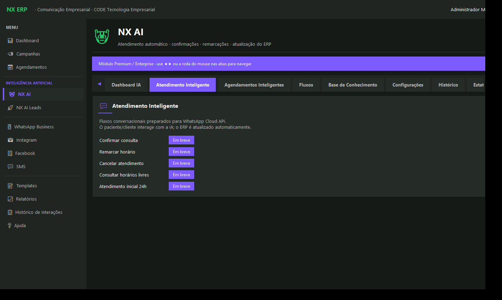Select the Atendimento Inteligente tab
Screen dimensions: 502x300
tap(183, 85)
